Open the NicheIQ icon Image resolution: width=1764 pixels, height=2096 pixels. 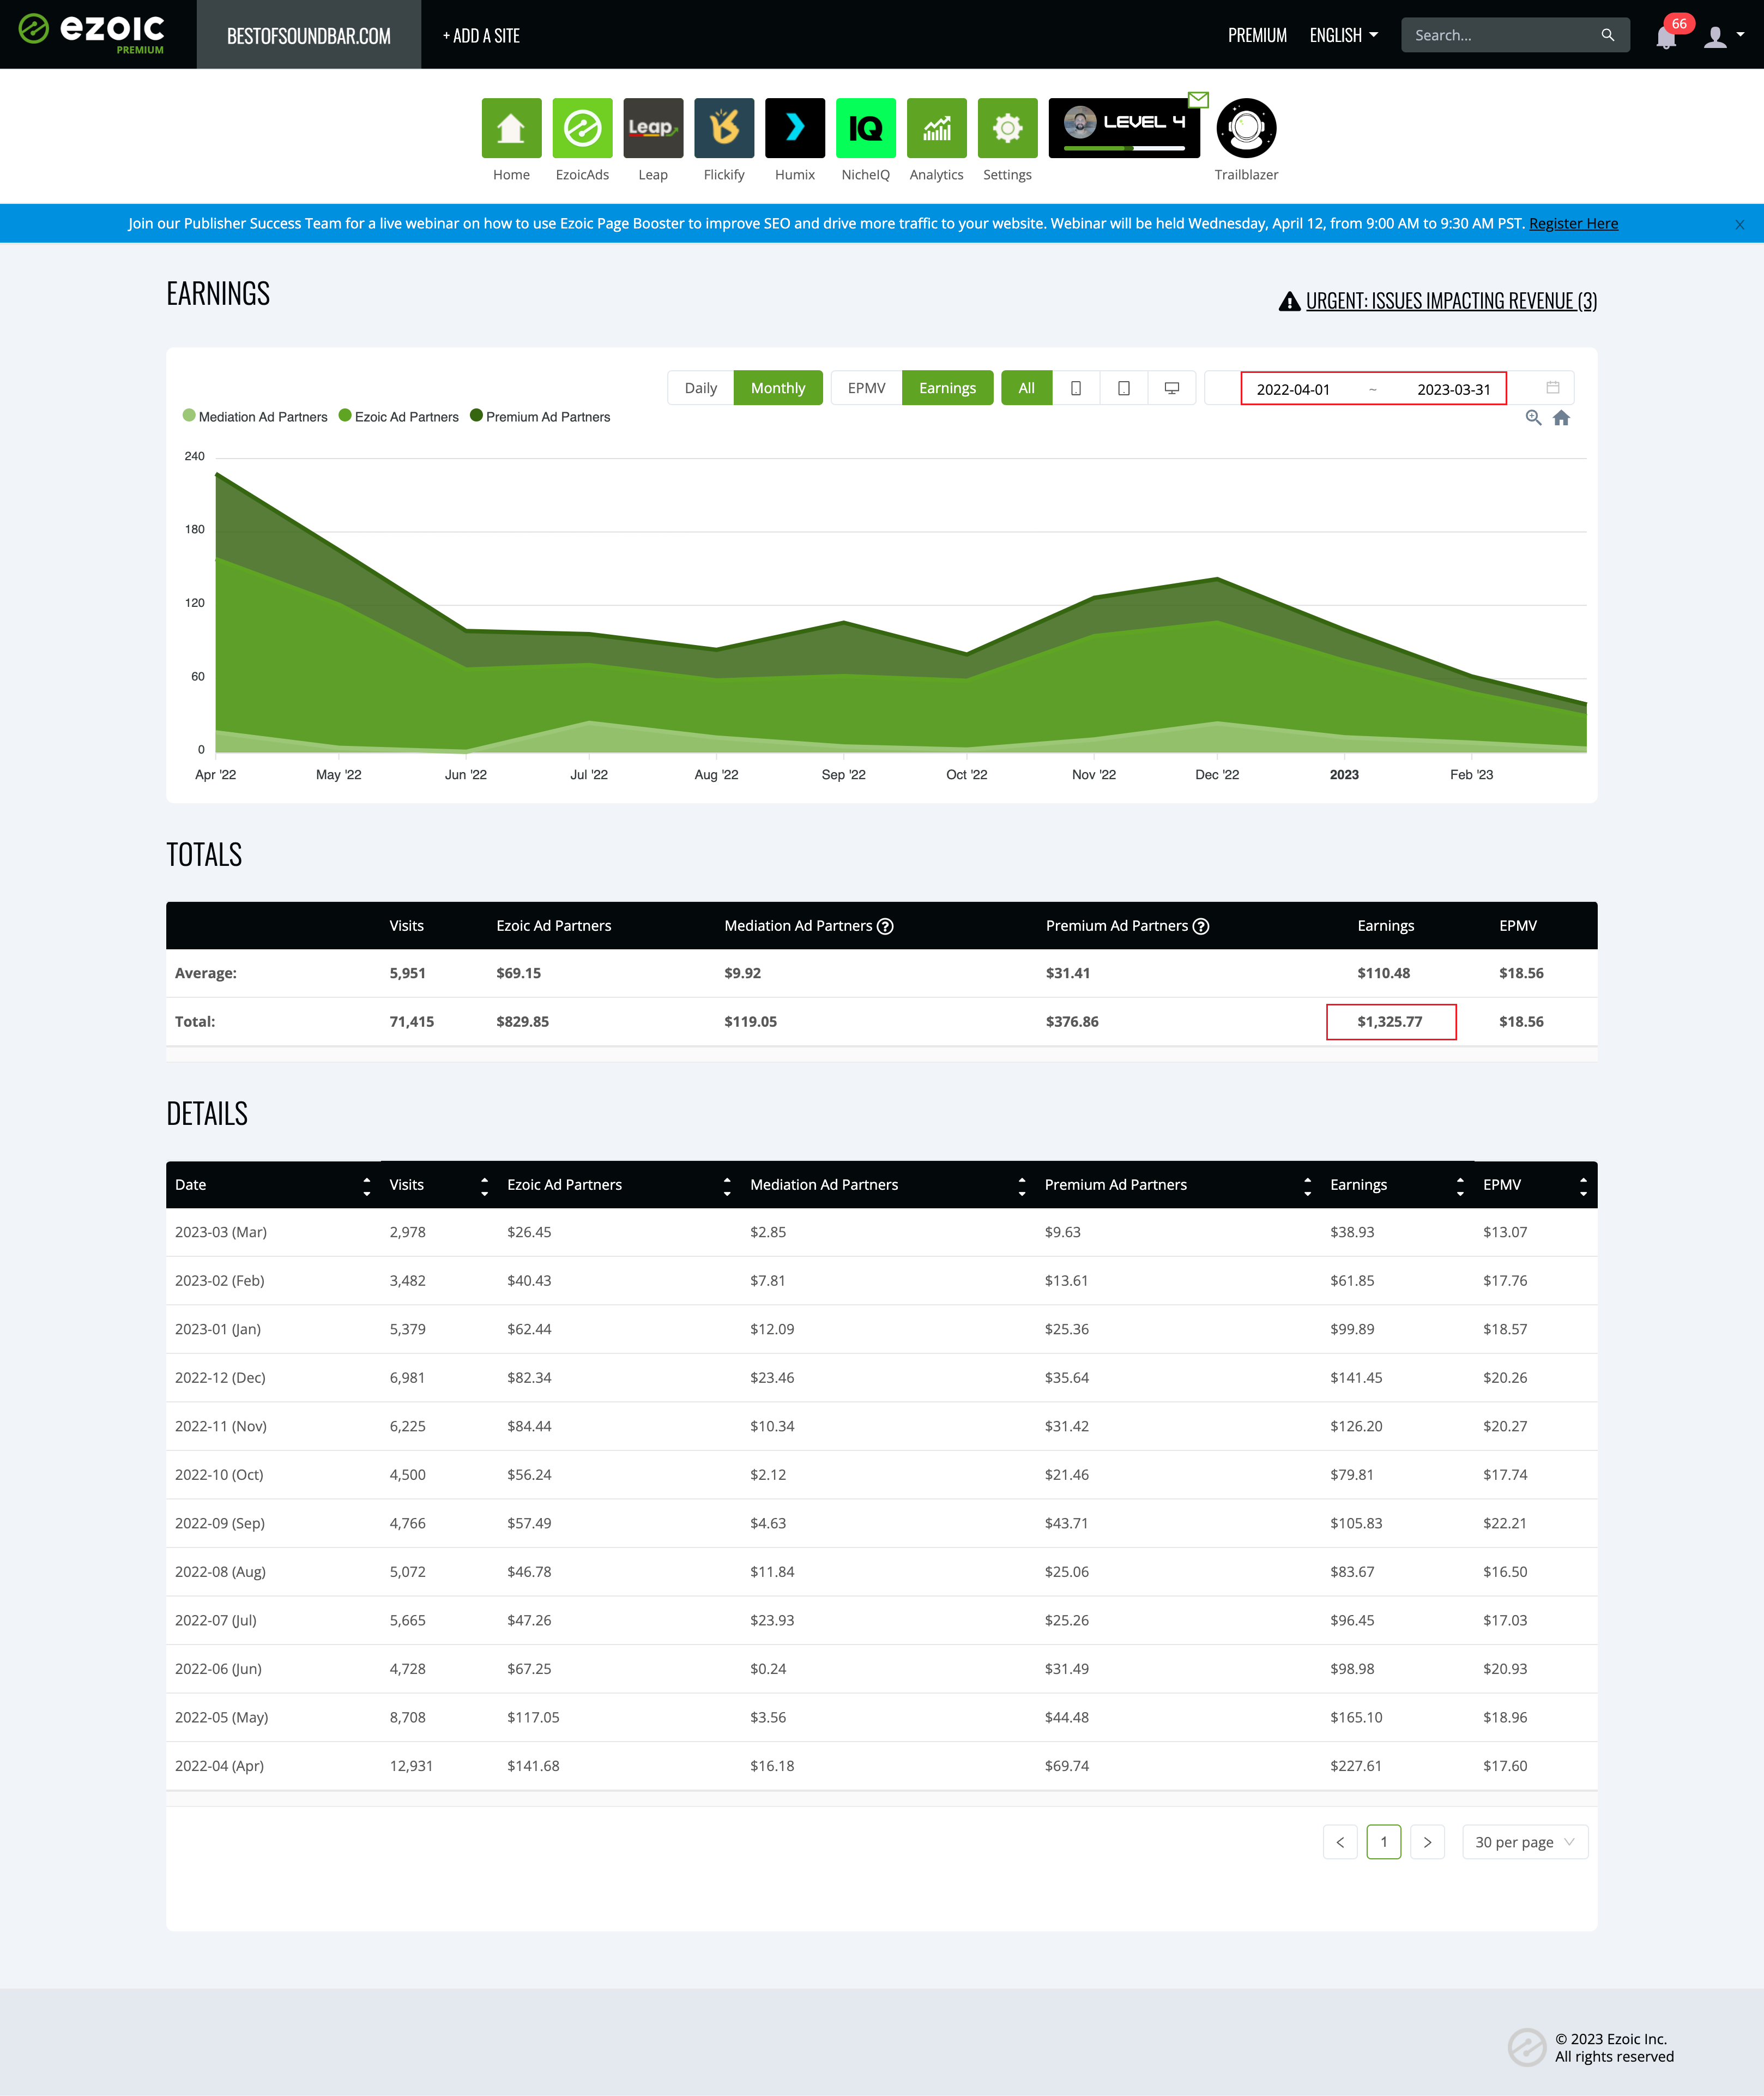(866, 128)
